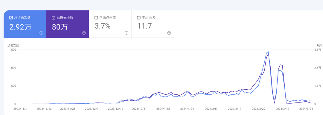Click the 2023/12/19 date label
The height and width of the screenshot is (115, 323).
[x=116, y=108]
